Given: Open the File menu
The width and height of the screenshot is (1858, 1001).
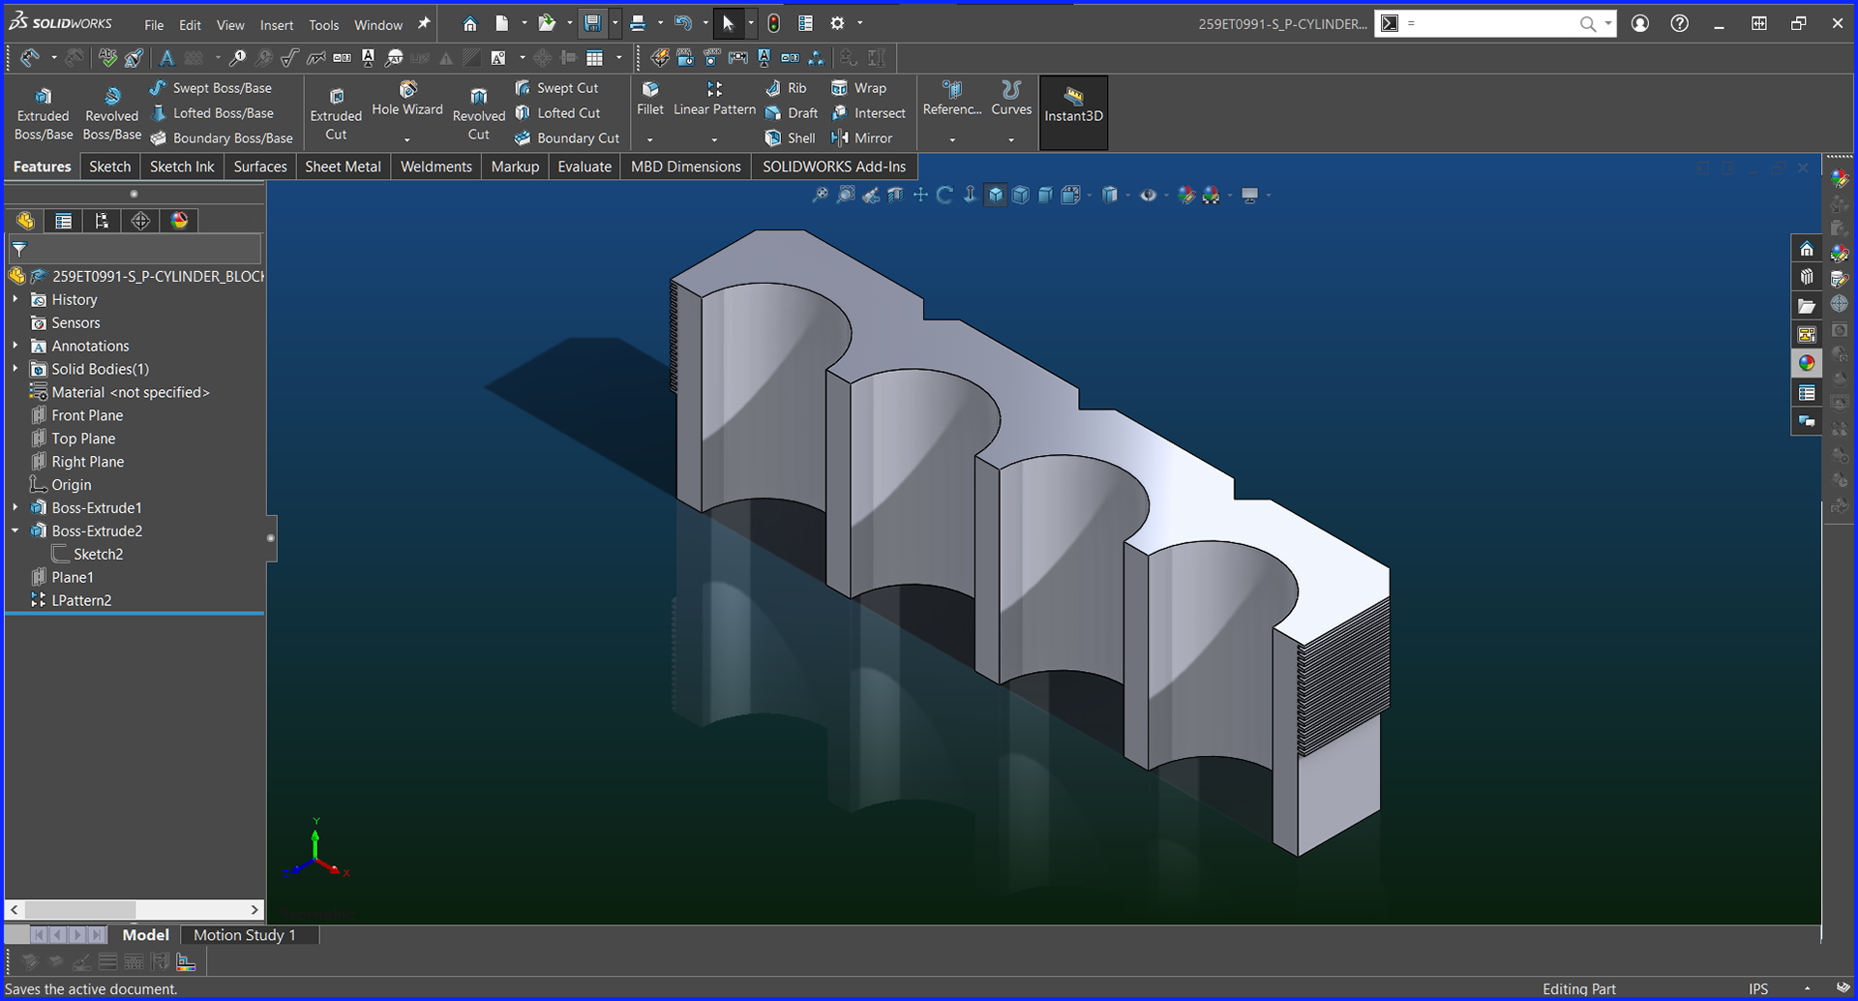Looking at the screenshot, I should pos(154,25).
